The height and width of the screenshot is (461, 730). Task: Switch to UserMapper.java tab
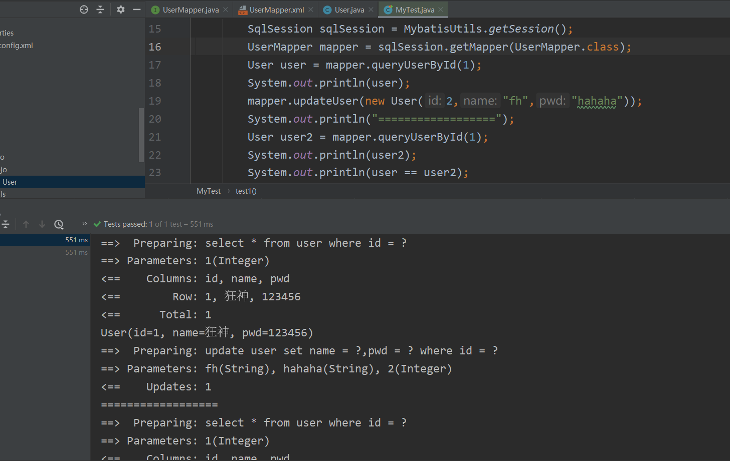191,10
